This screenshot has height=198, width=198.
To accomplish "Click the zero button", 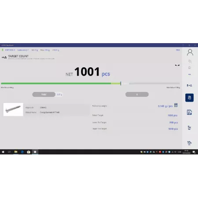I will [x=137, y=95].
